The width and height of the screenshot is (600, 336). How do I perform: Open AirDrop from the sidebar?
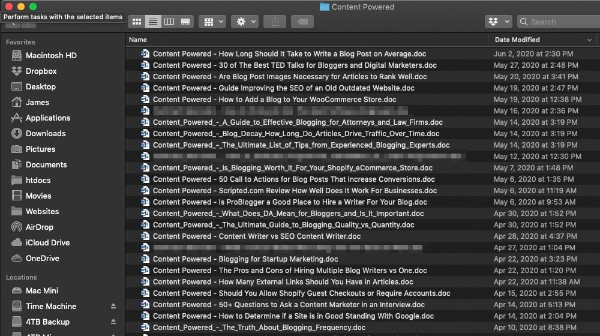40,227
